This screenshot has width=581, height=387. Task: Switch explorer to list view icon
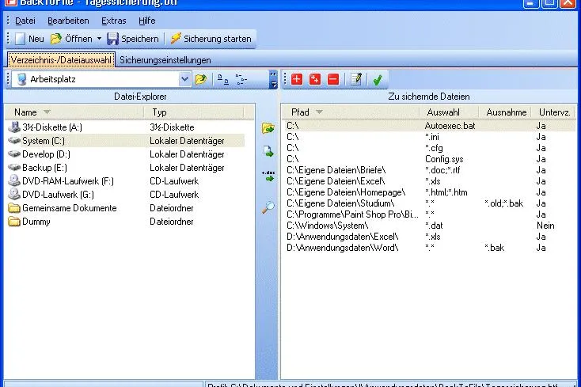point(222,79)
